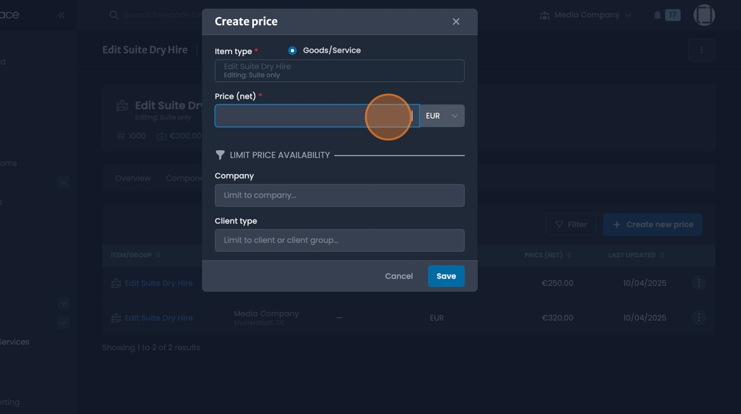The width and height of the screenshot is (741, 414).
Task: Click the funnel icon next to LIMIT PRICE AVAILABILITY
Action: coord(219,154)
